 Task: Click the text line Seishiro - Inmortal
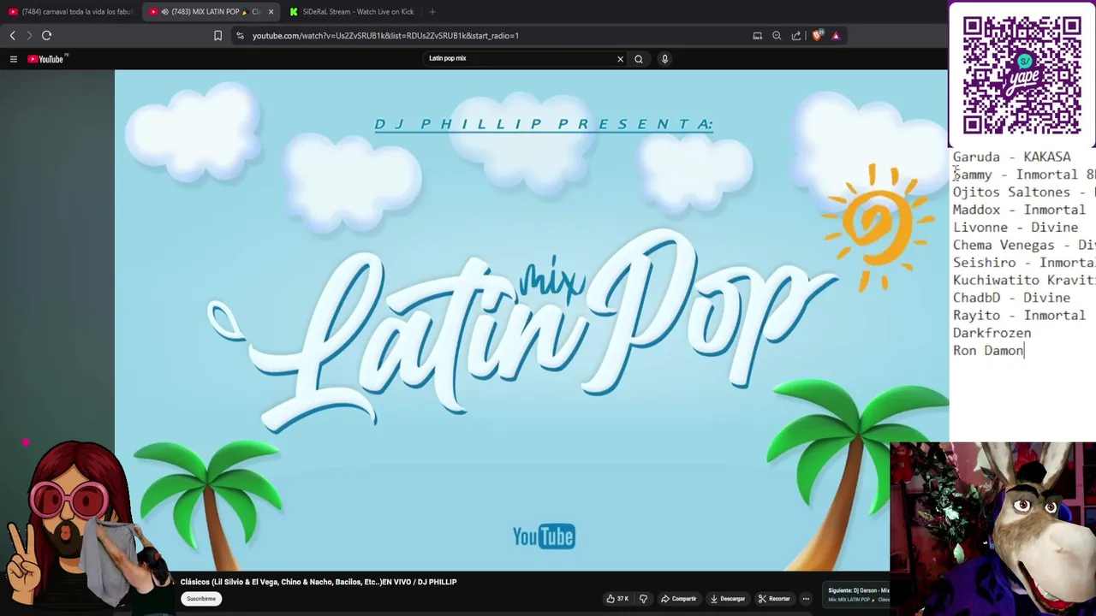click(1024, 263)
